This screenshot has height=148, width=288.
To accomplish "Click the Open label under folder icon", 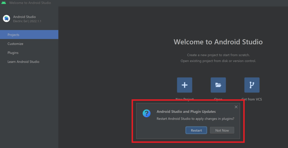I will pos(218,99).
